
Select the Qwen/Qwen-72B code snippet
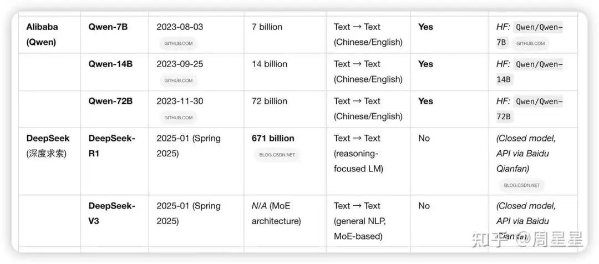tap(530, 109)
